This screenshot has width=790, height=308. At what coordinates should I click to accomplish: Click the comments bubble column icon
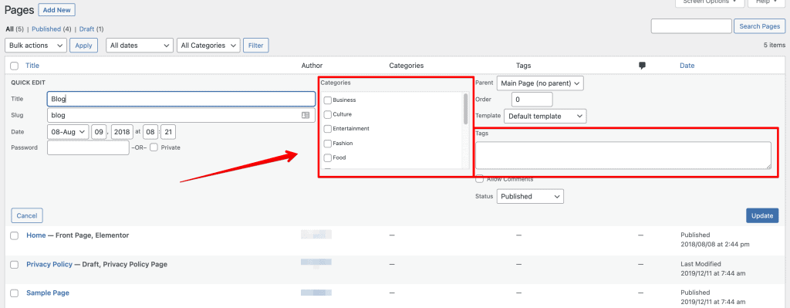tap(642, 66)
